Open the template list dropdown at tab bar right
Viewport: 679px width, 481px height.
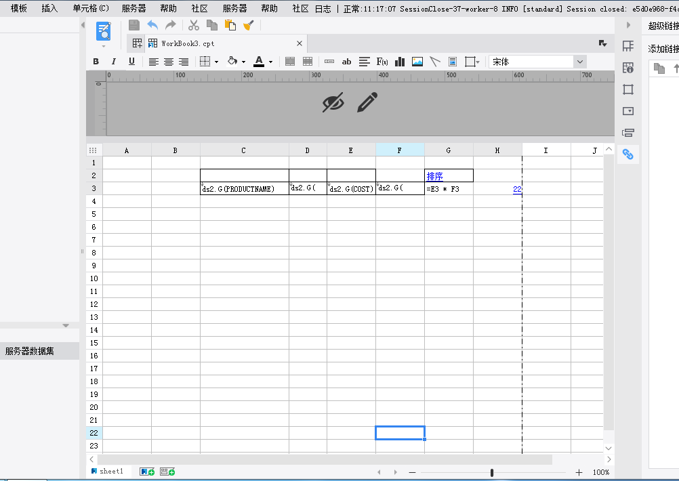click(602, 43)
